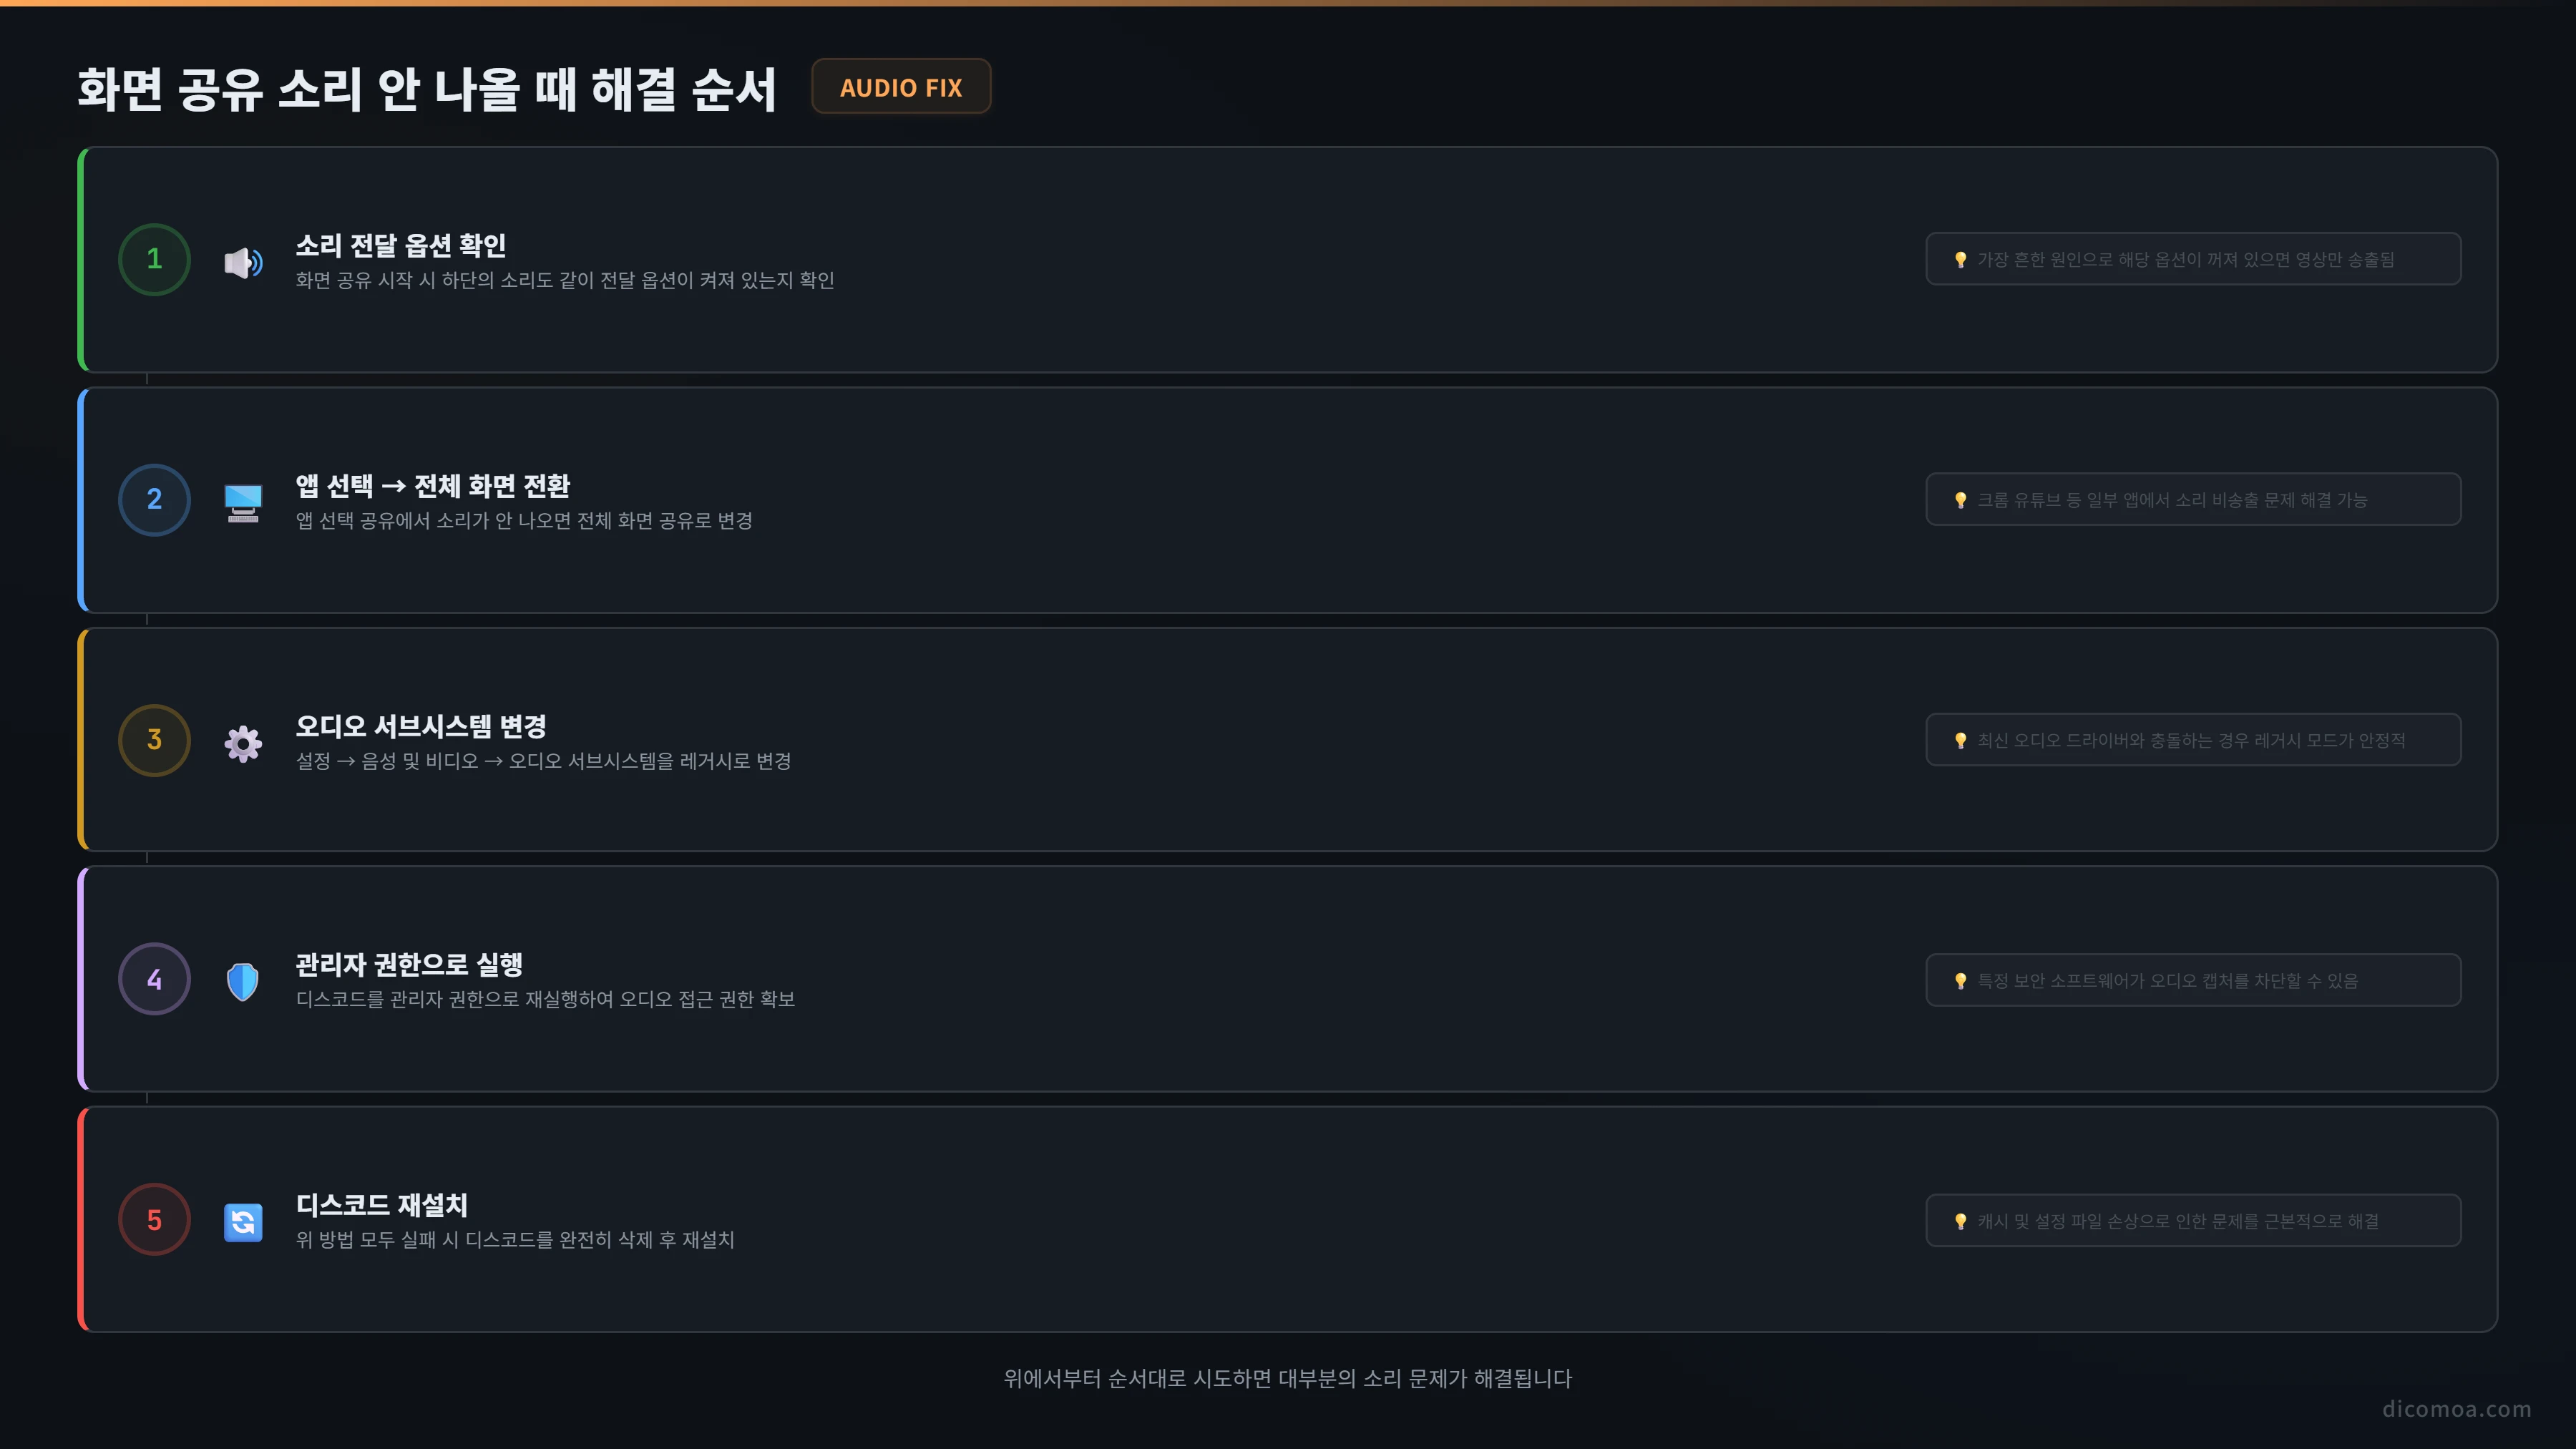This screenshot has height=1449, width=2576.
Task: Select the 오디오 서브시스템 변경 heading
Action: [420, 726]
